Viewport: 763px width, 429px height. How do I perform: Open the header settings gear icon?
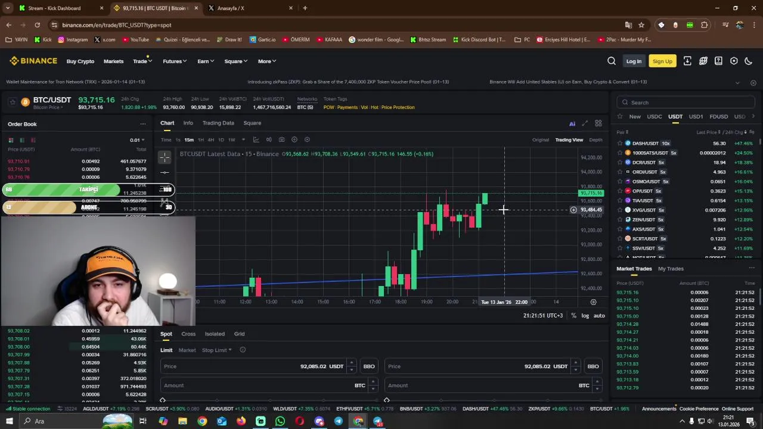[x=734, y=61]
